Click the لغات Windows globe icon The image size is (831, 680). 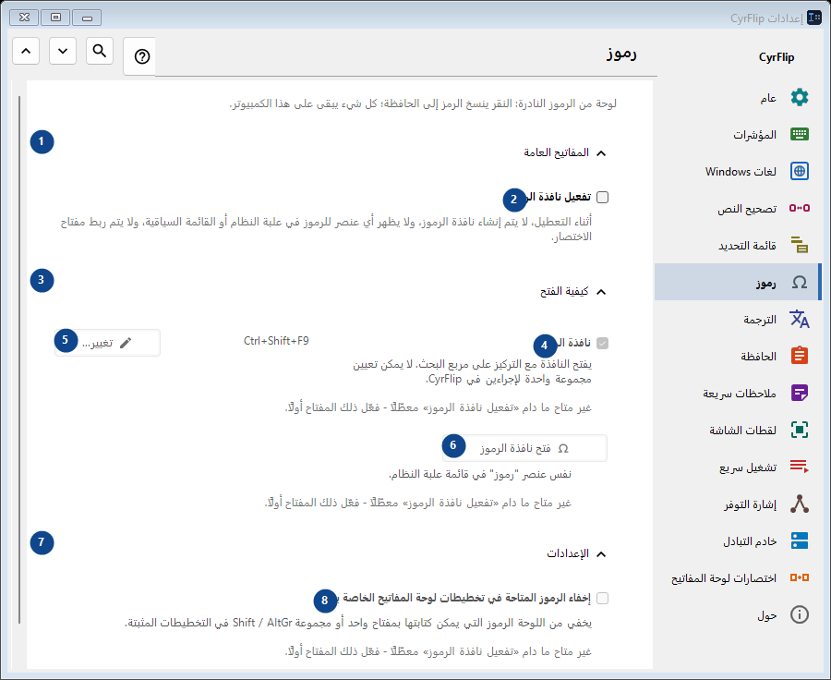800,171
